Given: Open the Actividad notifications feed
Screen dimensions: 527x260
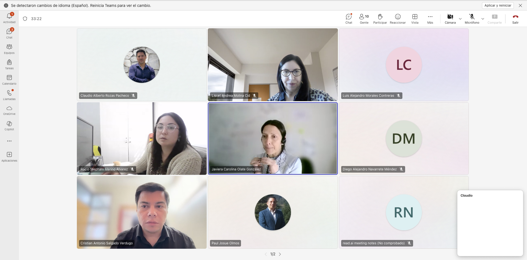Looking at the screenshot, I should click(9, 18).
